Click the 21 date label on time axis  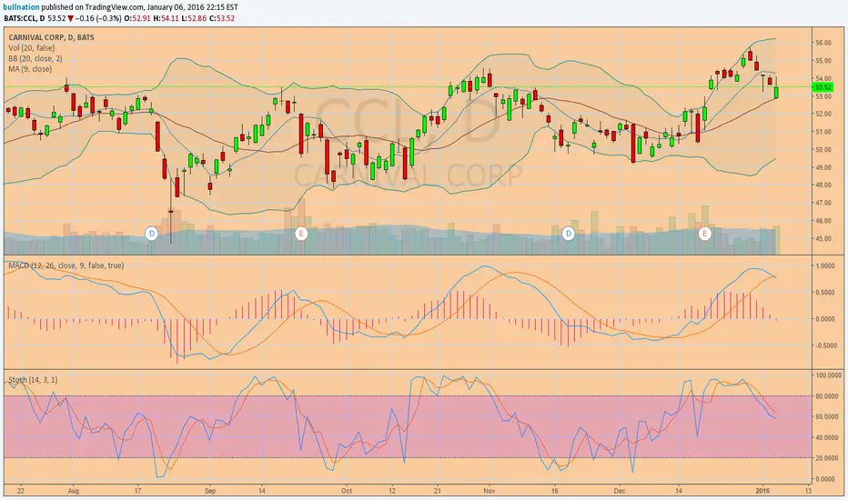438,491
